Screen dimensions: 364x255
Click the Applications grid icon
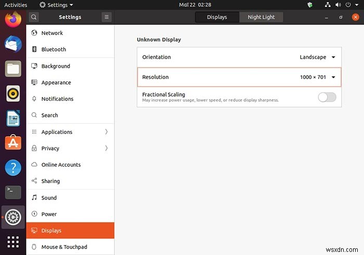click(34, 132)
